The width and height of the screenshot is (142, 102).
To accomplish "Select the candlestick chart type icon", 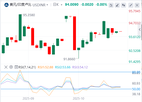I will click(x=124, y=5).
